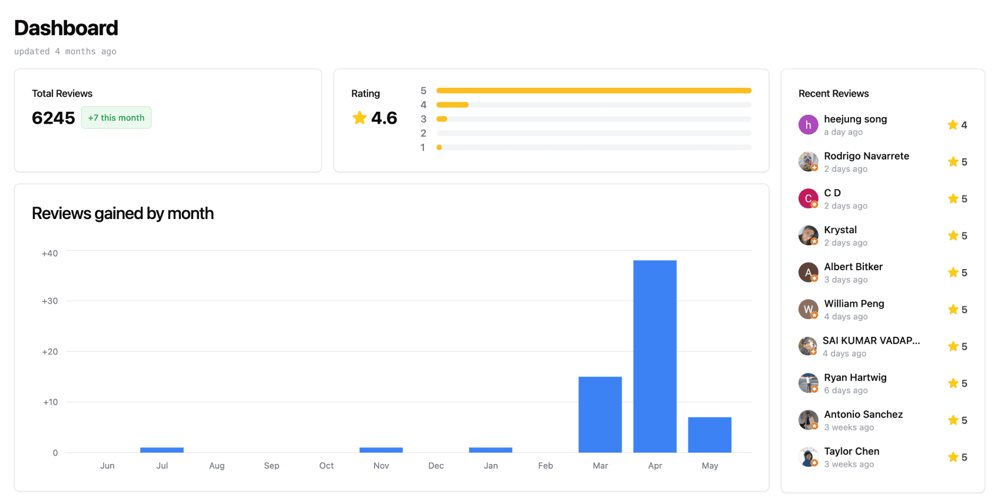Click the C D pink avatar icon

pyautogui.click(x=808, y=198)
